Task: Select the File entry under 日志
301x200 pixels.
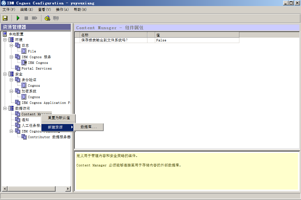Action: 32,51
